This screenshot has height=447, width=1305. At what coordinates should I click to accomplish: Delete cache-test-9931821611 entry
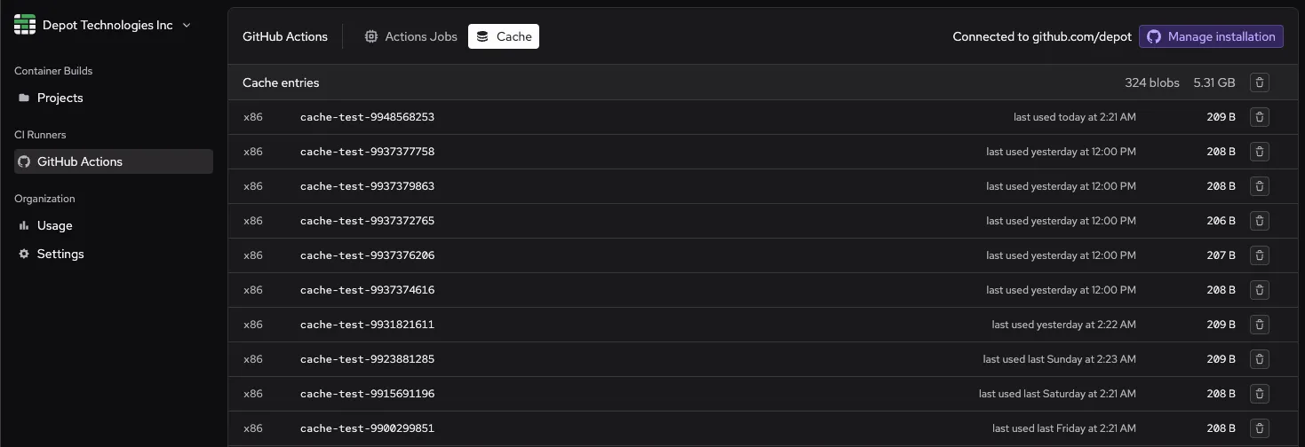tap(1259, 325)
